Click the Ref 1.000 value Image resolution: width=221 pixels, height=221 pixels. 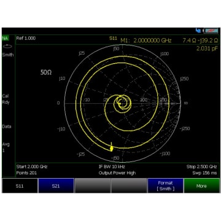[26, 38]
